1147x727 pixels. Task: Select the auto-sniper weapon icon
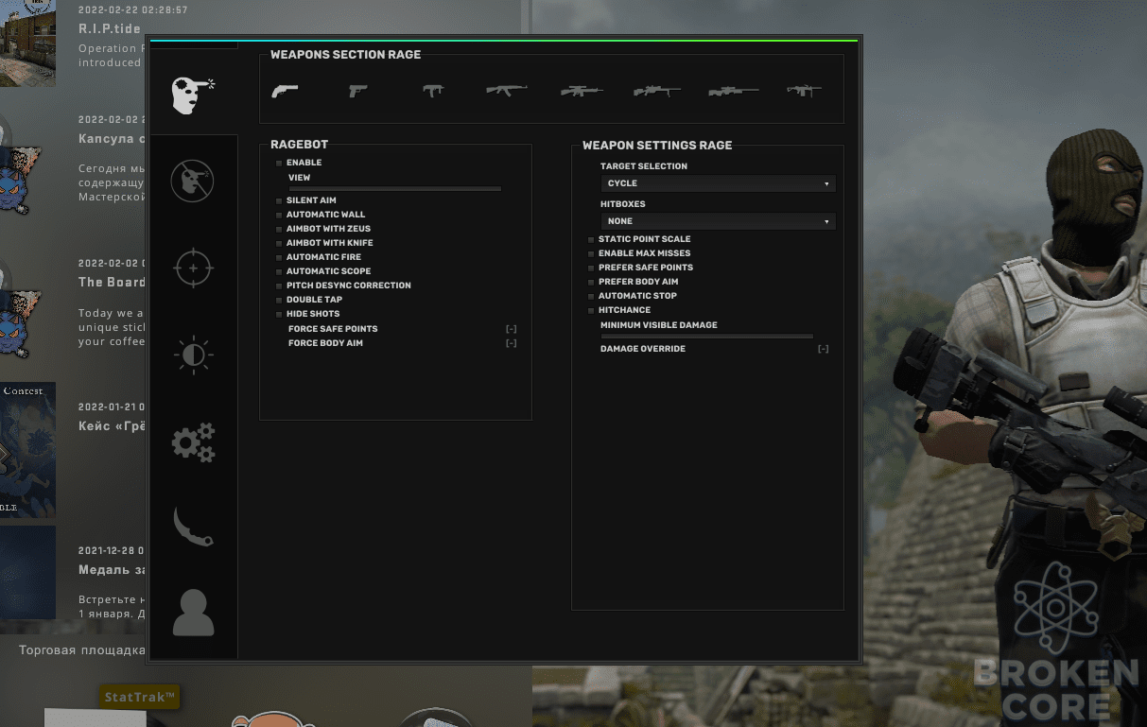point(582,91)
